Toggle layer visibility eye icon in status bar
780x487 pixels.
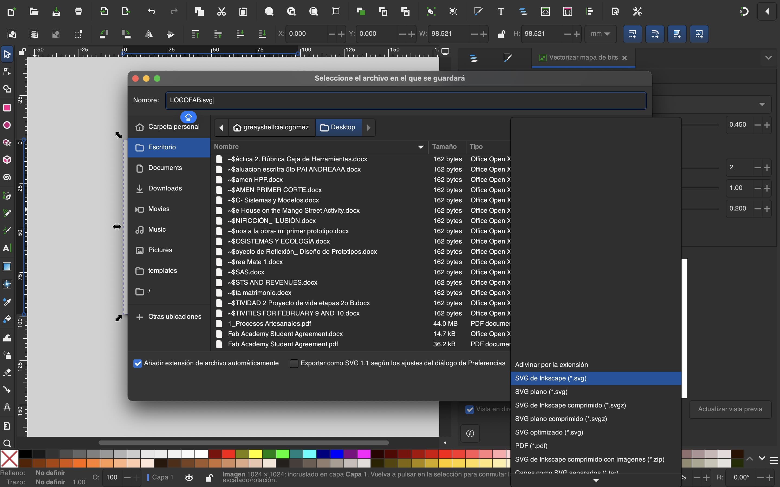189,477
